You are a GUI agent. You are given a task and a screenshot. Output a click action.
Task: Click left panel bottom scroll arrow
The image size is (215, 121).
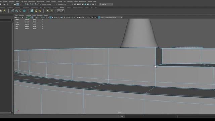click(12, 111)
